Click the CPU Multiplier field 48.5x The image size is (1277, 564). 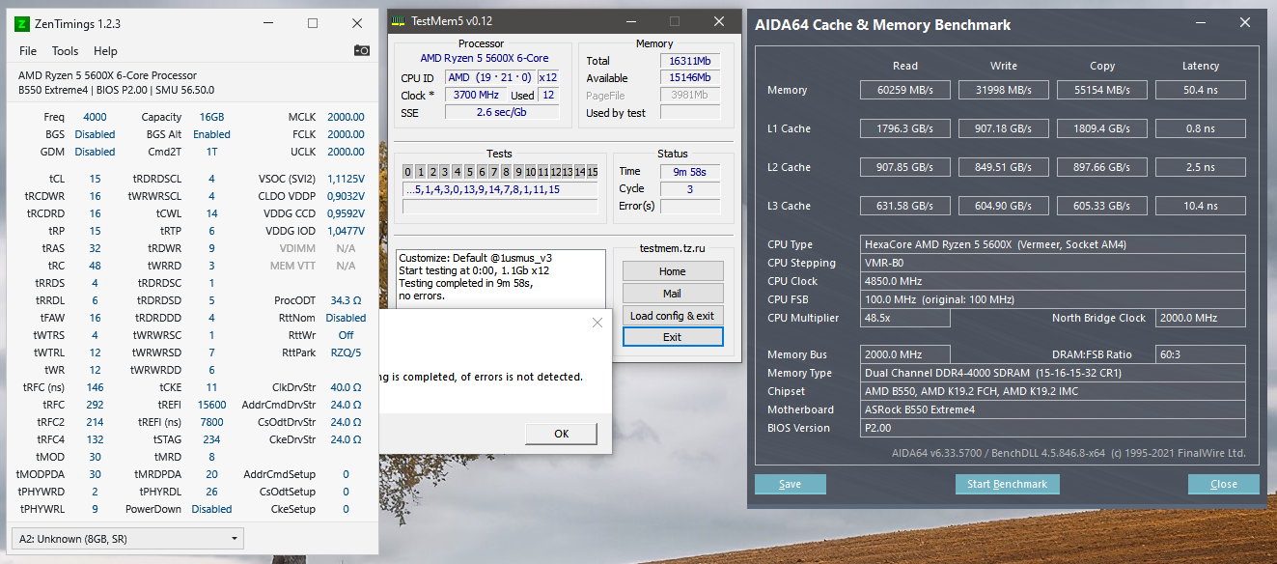(905, 318)
